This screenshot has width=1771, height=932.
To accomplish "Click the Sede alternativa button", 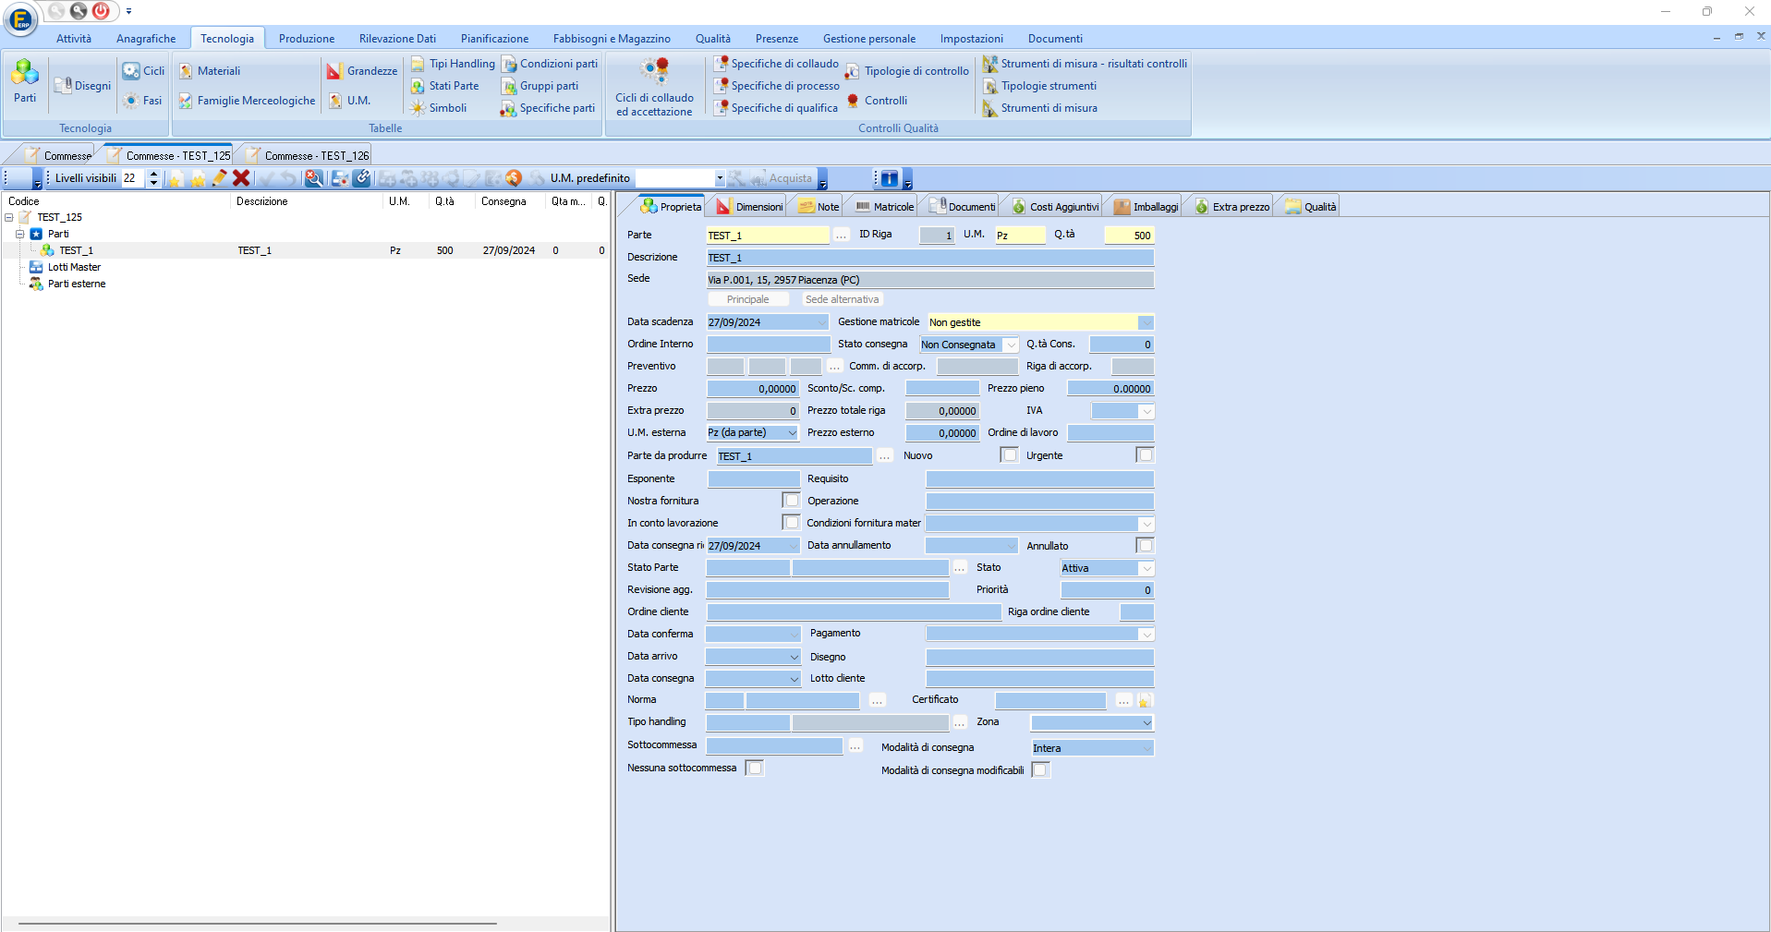I will pyautogui.click(x=842, y=299).
